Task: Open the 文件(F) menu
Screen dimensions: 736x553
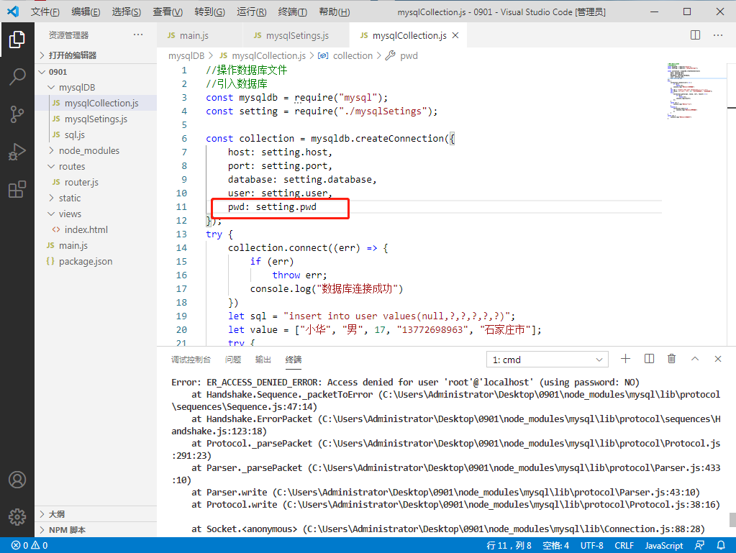Action: [45, 12]
